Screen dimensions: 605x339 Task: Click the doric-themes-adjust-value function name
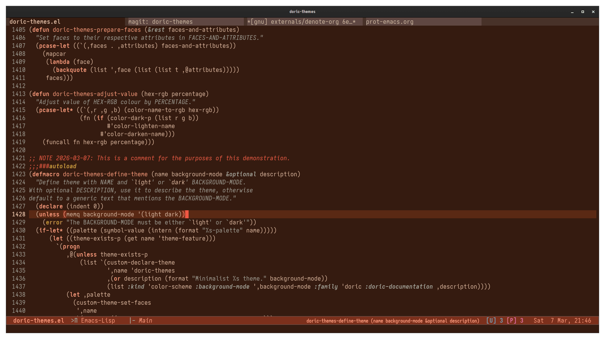pyautogui.click(x=95, y=94)
